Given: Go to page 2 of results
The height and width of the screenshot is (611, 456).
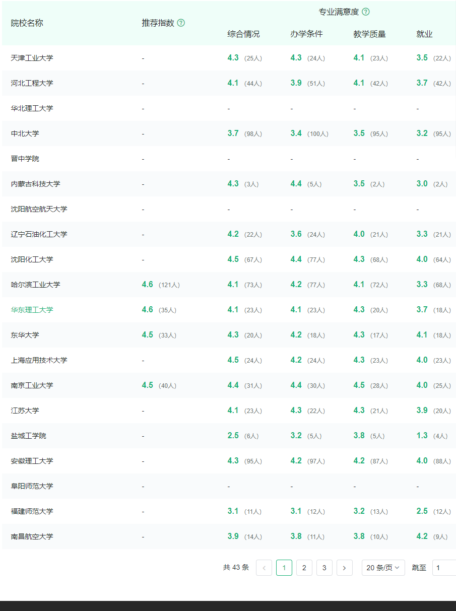Looking at the screenshot, I should 304,568.
